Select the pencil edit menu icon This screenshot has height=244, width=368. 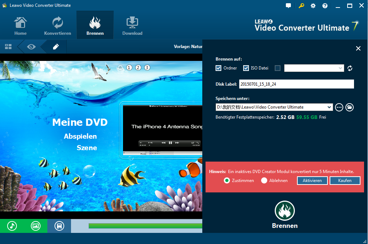tap(56, 47)
